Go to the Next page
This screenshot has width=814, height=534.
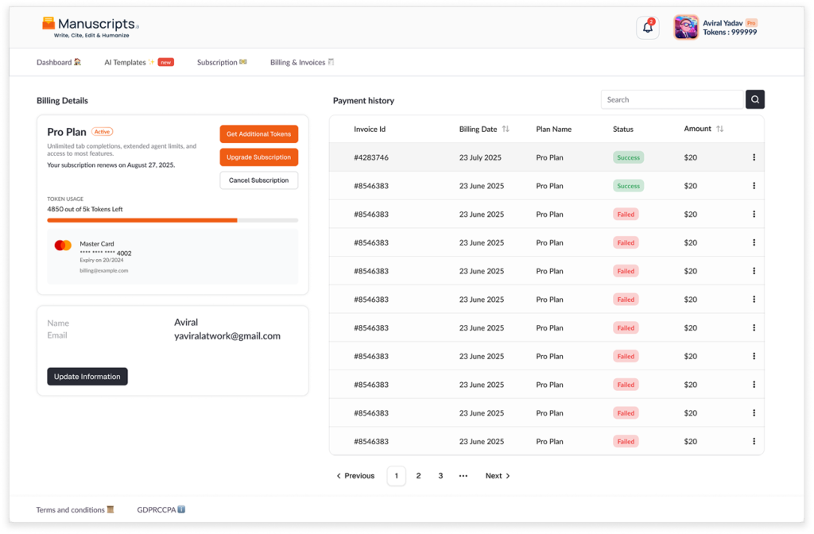498,476
